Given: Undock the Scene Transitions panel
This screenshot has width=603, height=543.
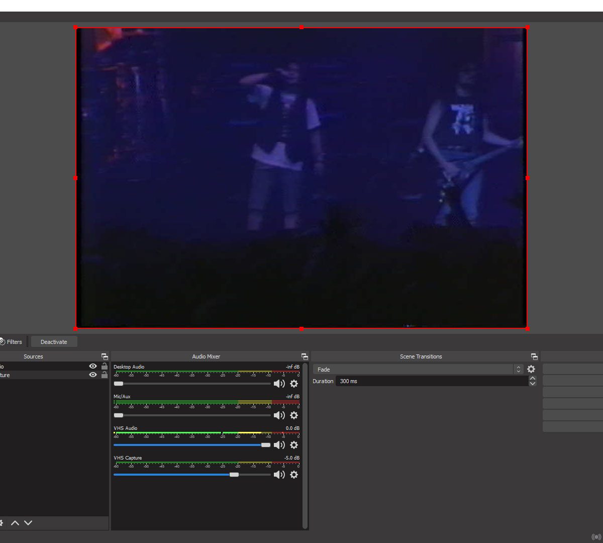Looking at the screenshot, I should point(534,356).
